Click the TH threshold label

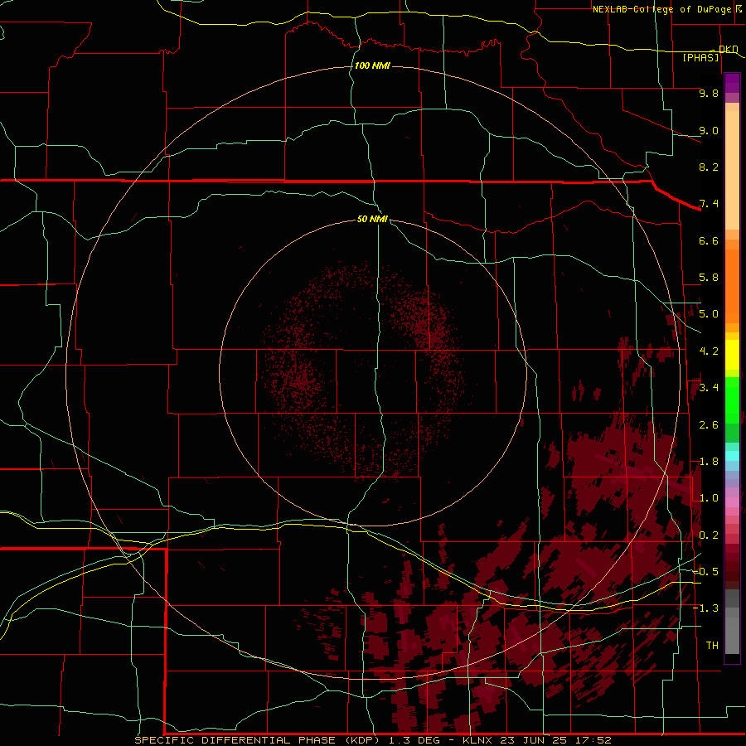coord(712,646)
